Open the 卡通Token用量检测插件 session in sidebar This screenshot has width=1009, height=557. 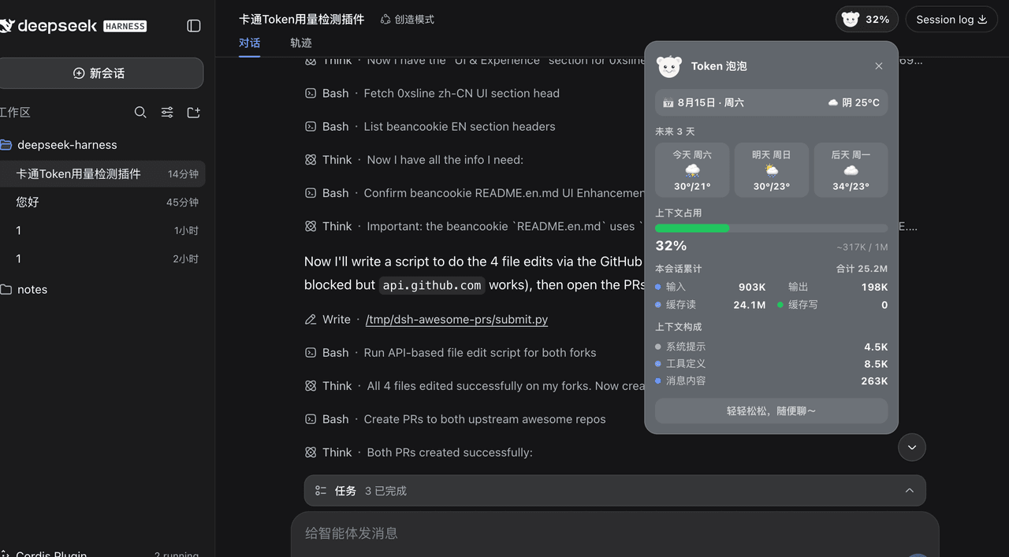point(102,174)
